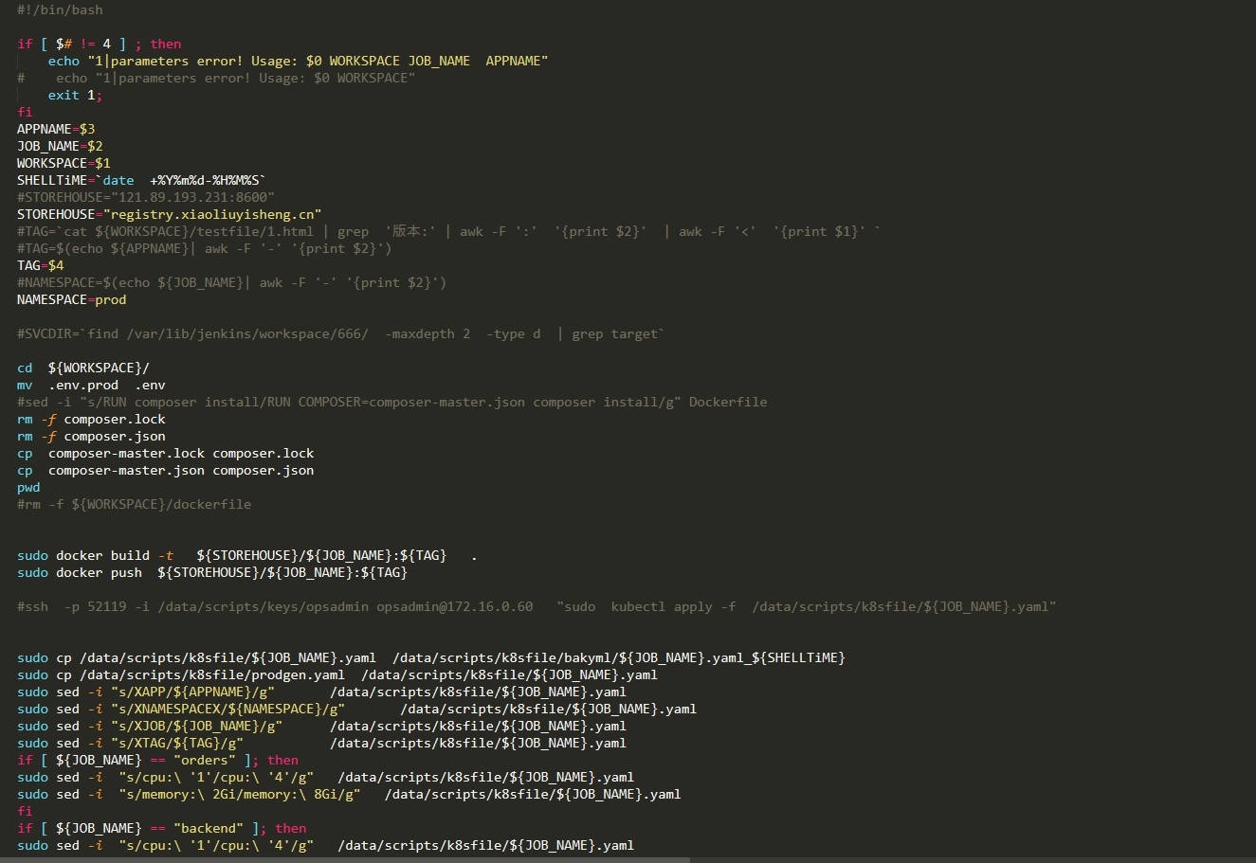Click the 'cp composer-master.lock composer.lock' line
1256x863 pixels.
(x=165, y=453)
